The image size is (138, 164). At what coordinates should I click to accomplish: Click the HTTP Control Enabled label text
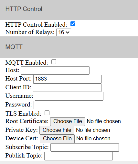[36, 24]
